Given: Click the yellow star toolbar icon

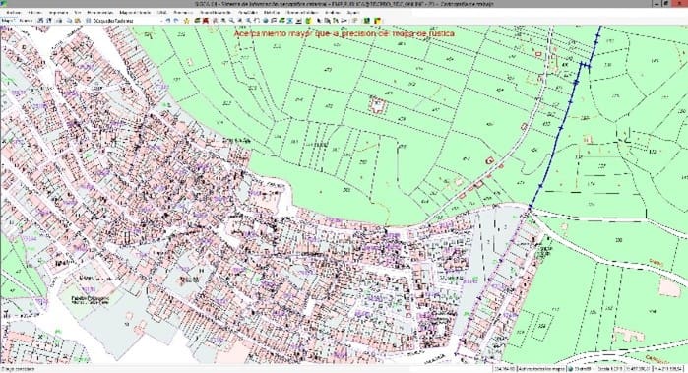Looking at the screenshot, I should pos(186,21).
